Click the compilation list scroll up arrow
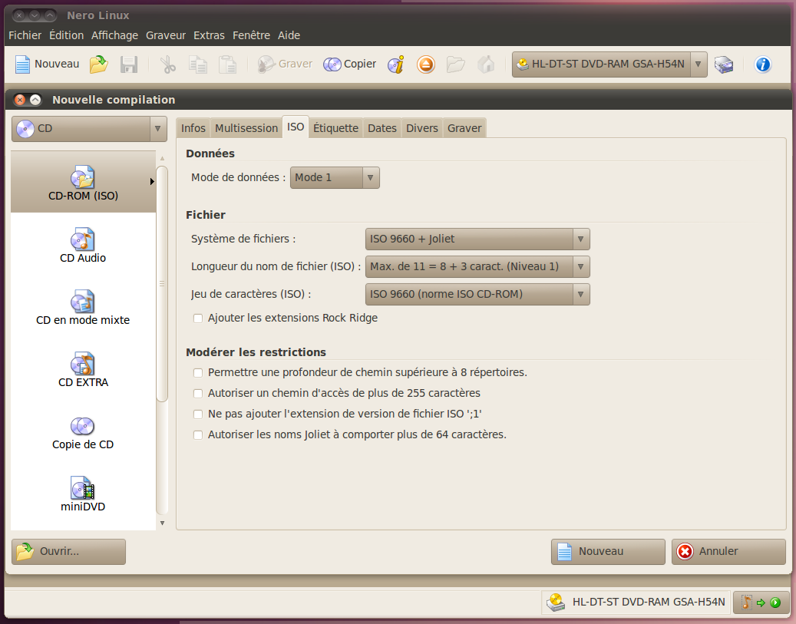The image size is (796, 624). (163, 158)
